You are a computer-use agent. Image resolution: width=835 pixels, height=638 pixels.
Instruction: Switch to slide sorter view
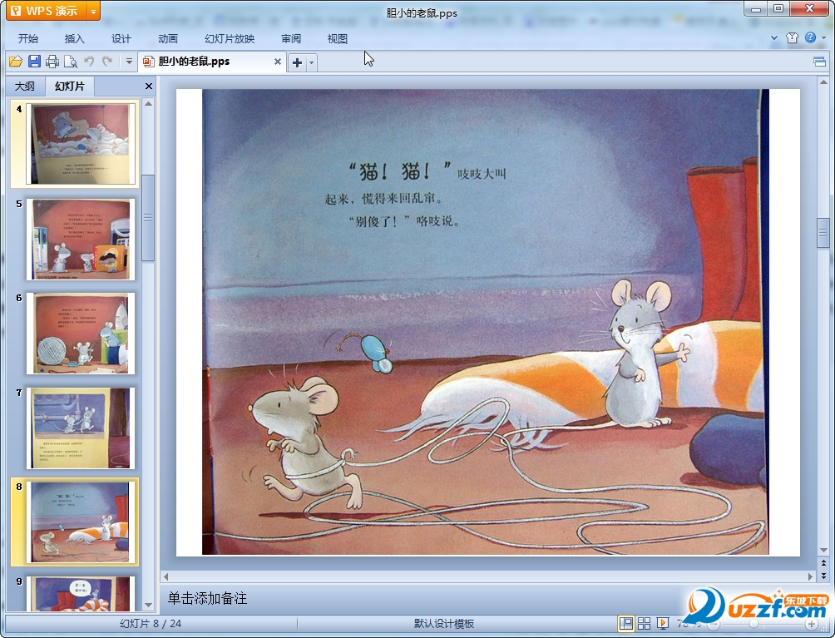[x=644, y=623]
